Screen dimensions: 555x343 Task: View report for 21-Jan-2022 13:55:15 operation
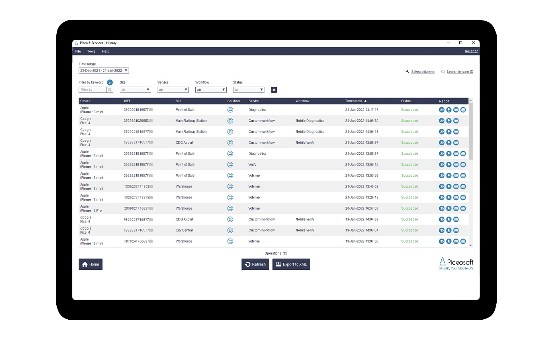point(442,165)
